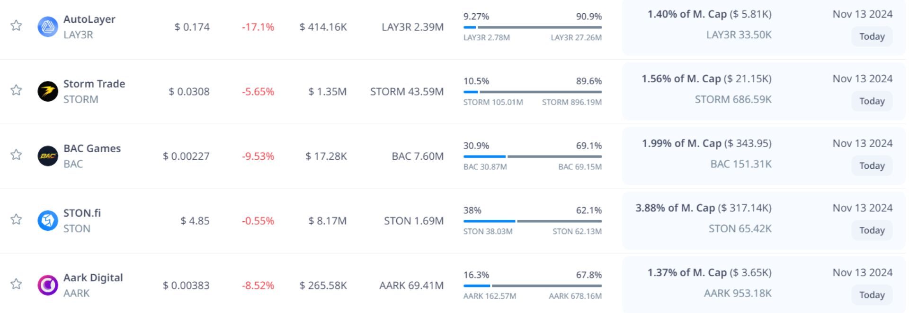Add STON.fi to watchlist via star
909x313 pixels.
[x=17, y=219]
